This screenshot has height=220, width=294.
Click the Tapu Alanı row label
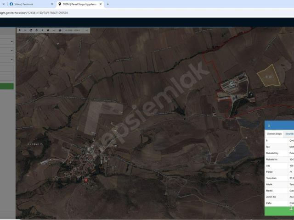[271, 178]
